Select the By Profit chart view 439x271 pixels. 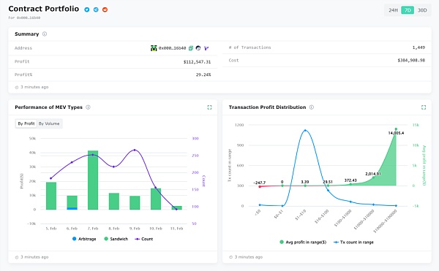coord(26,123)
